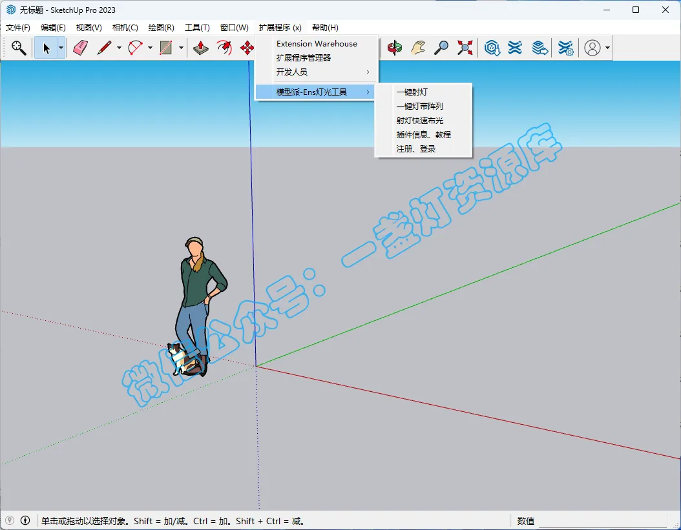This screenshot has width=681, height=530.
Task: Open the 工具(T) menu
Action: [x=197, y=28]
